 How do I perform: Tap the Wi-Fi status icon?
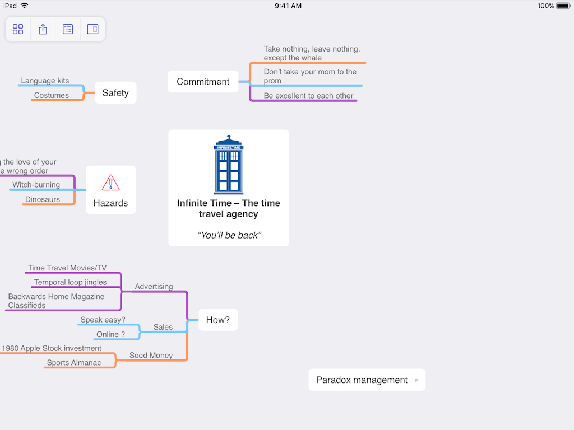[x=25, y=6]
